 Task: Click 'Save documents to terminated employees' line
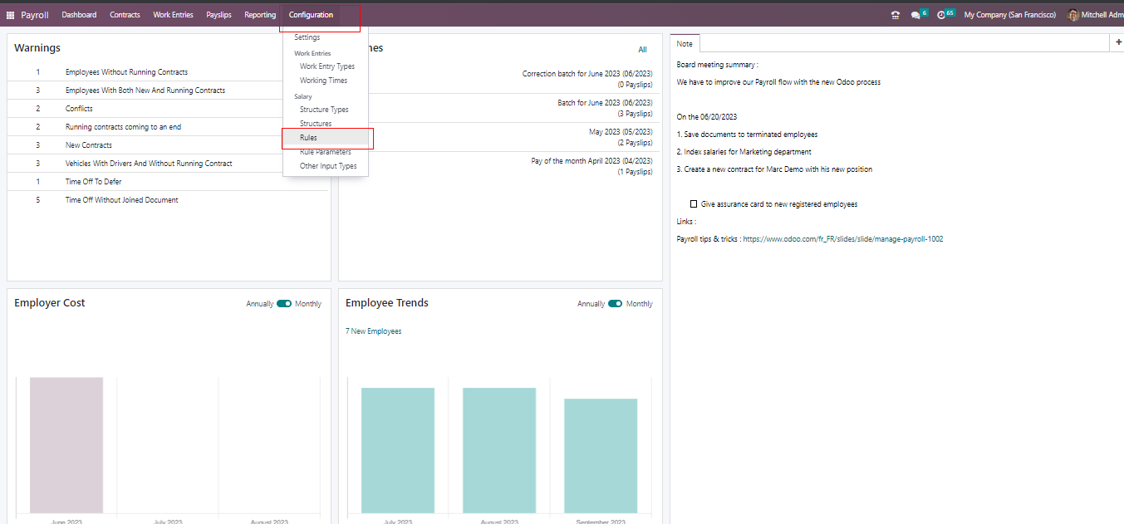click(747, 135)
